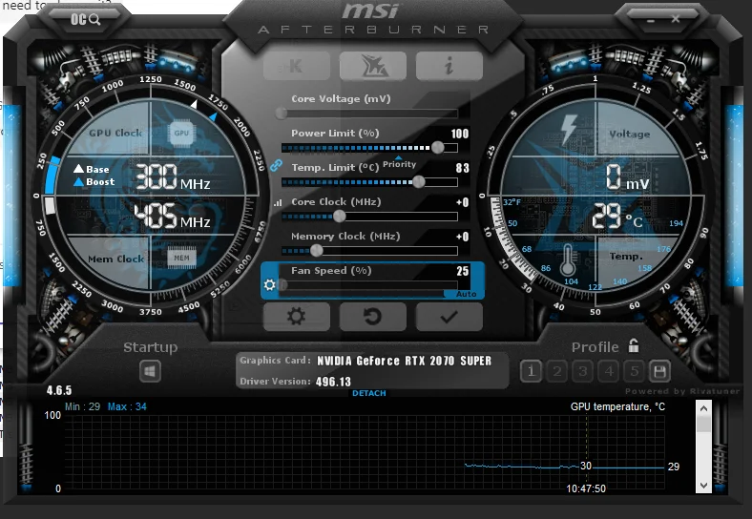Click the Power Limit value 100
The height and width of the screenshot is (519, 752).
point(459,134)
